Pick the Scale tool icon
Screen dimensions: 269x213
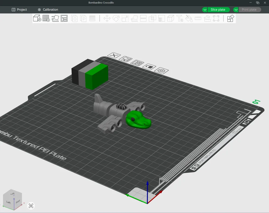click(x=125, y=18)
